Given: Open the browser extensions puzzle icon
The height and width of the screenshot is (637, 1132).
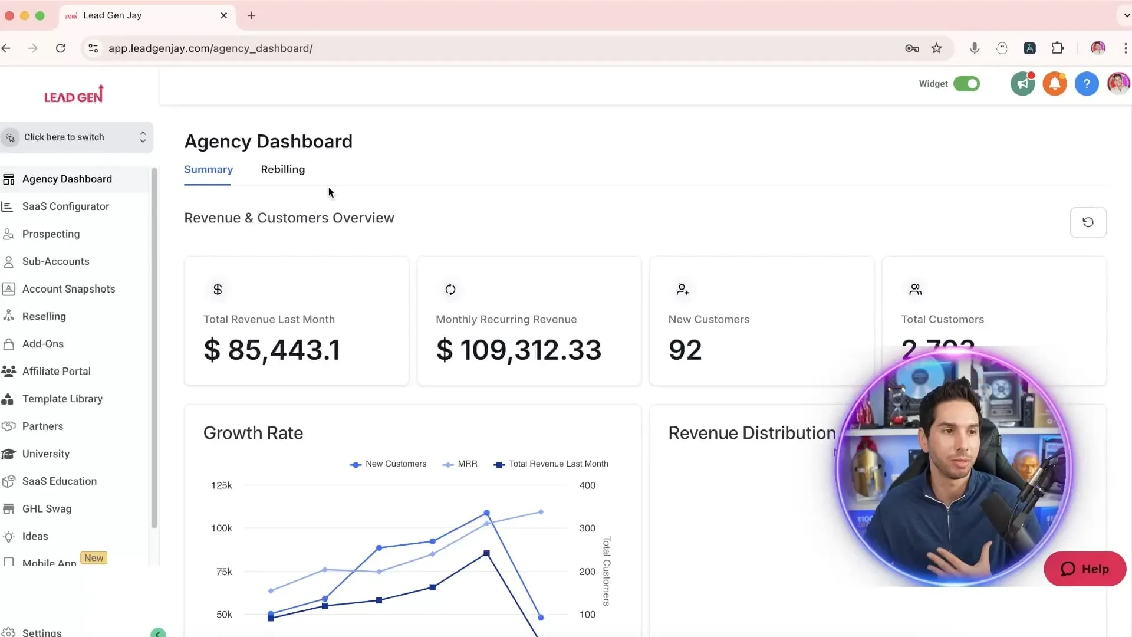Looking at the screenshot, I should (x=1058, y=48).
